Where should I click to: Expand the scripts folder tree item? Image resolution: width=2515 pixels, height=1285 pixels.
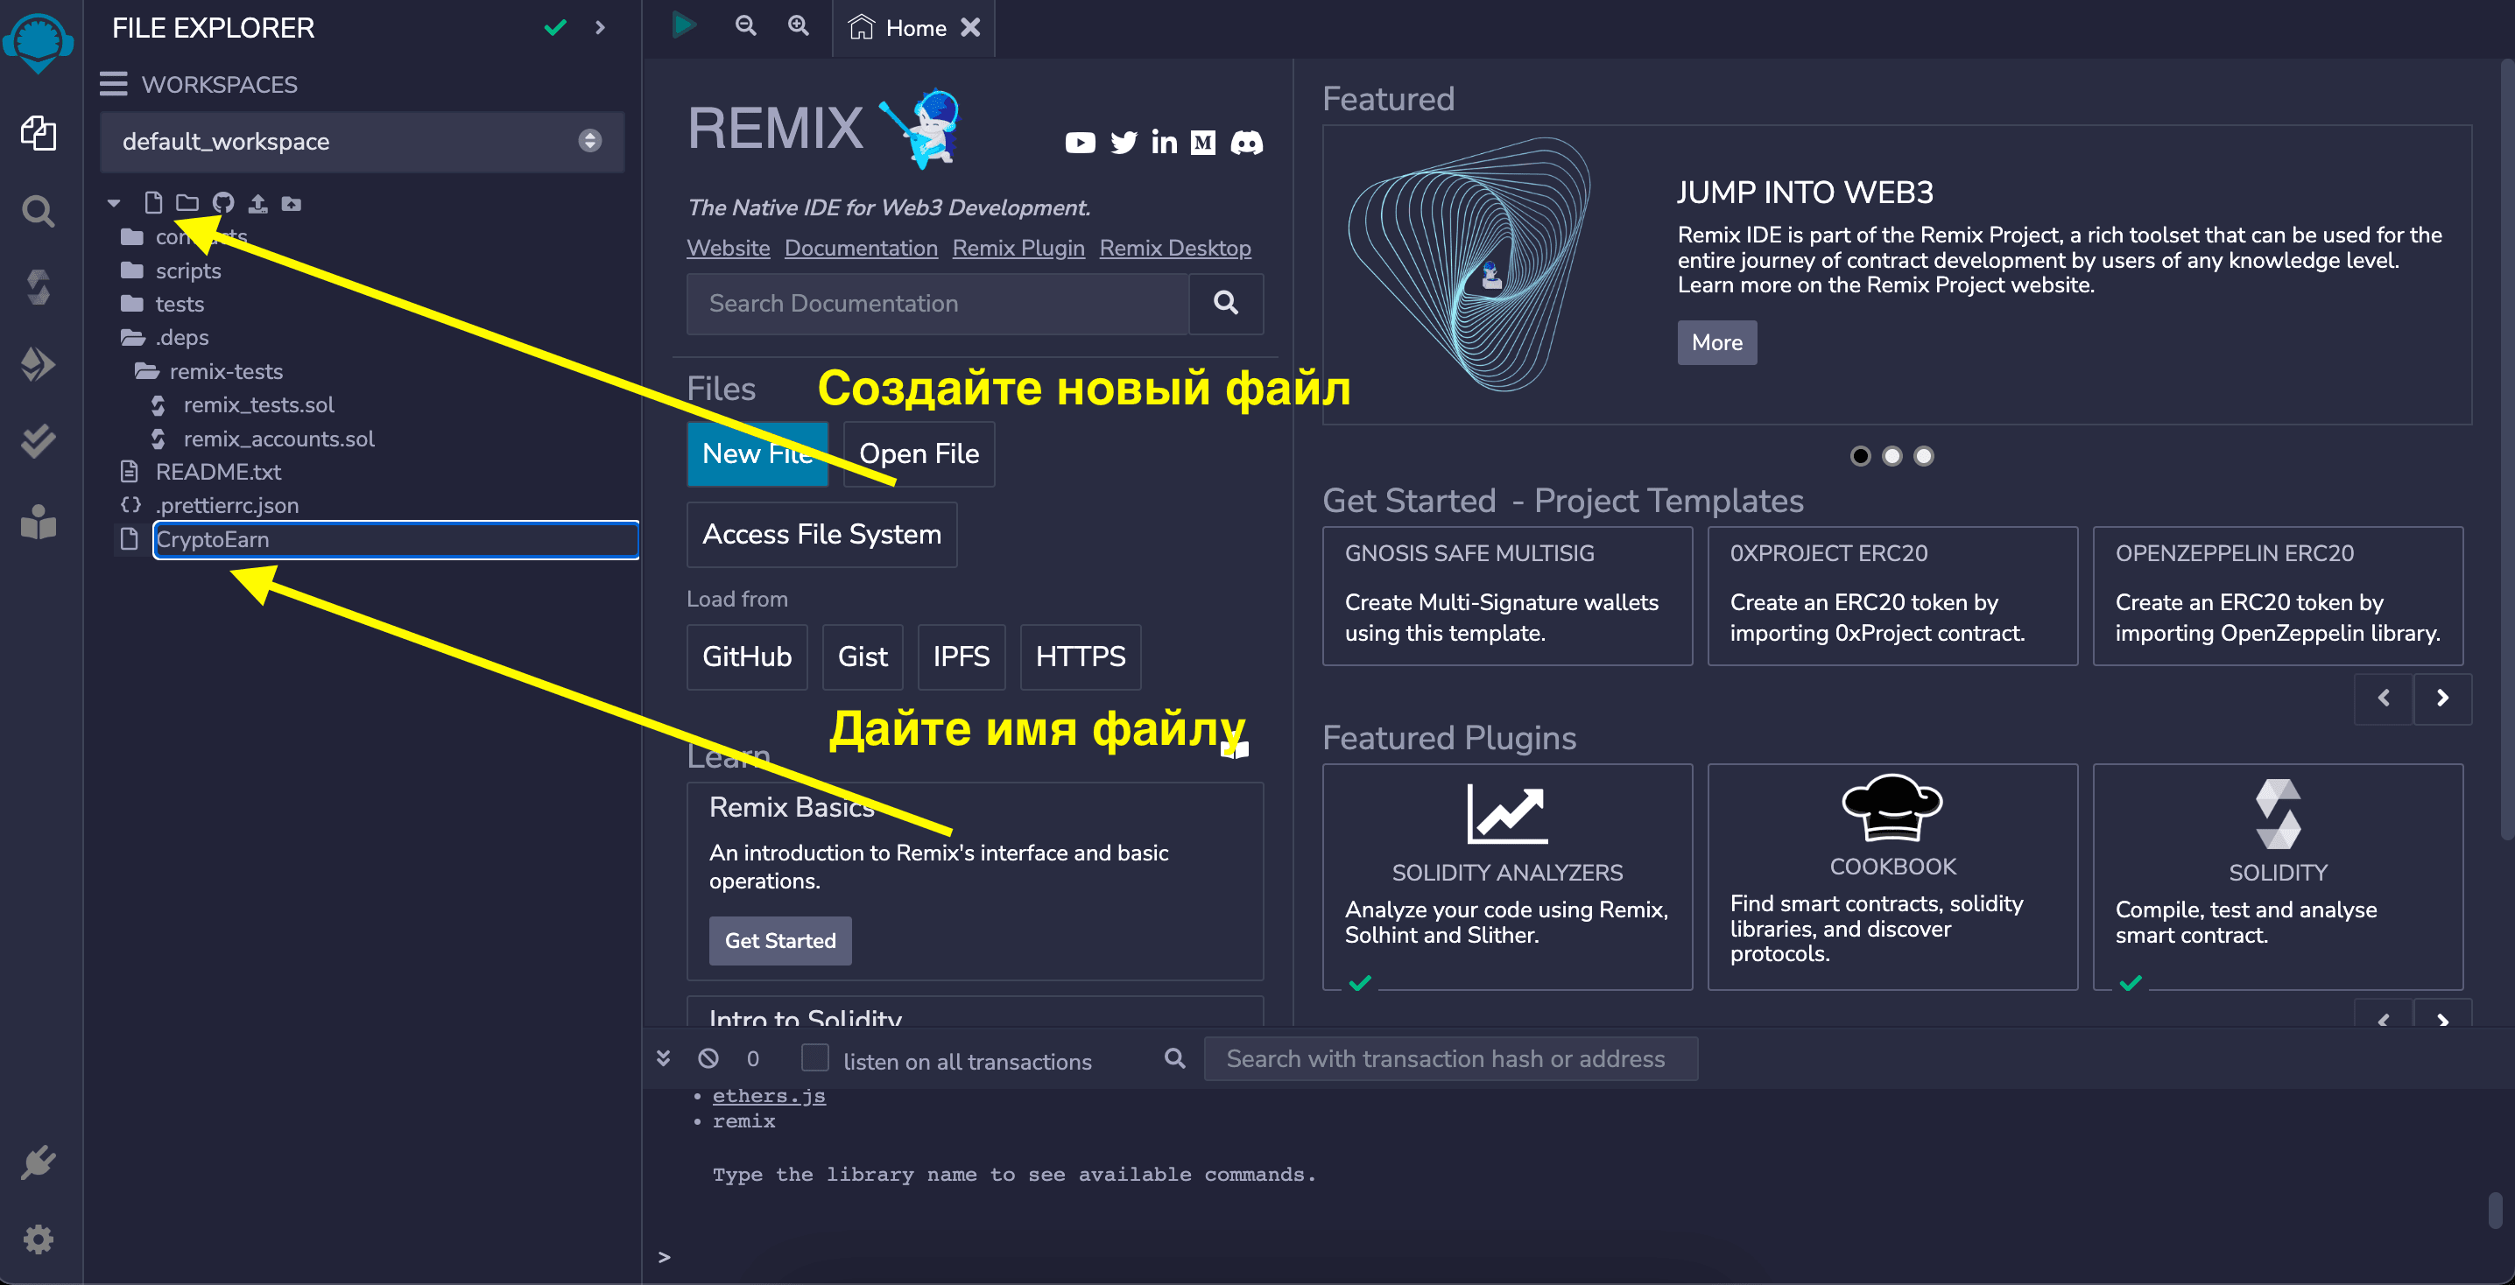click(x=187, y=270)
